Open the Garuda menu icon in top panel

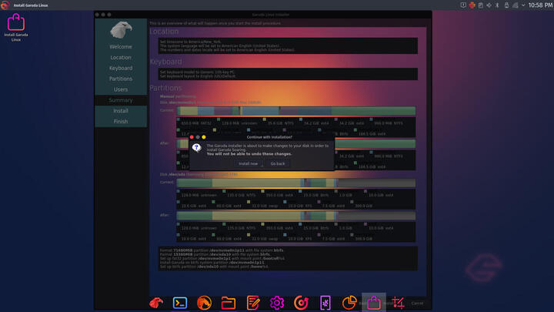(x=5, y=5)
